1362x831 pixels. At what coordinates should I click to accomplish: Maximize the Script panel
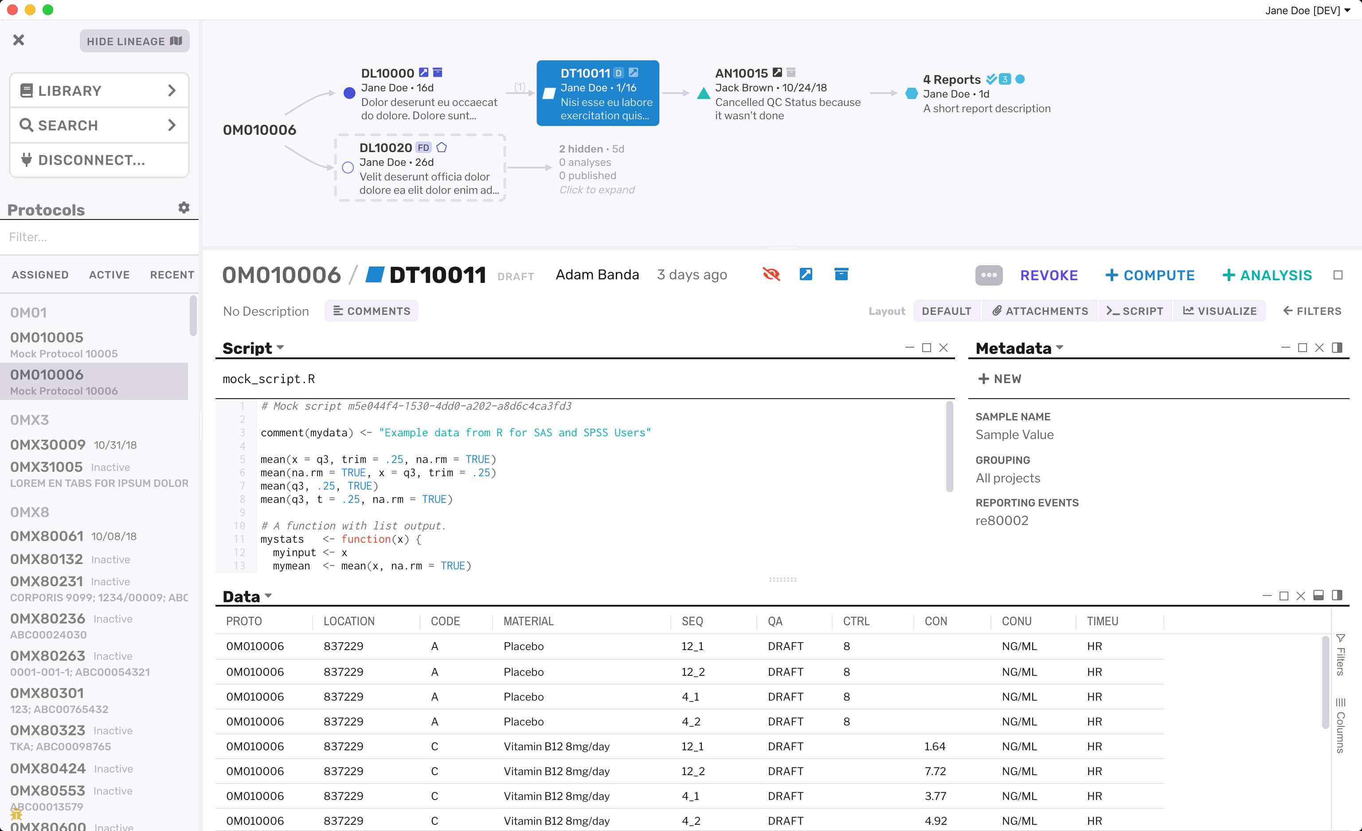(927, 347)
